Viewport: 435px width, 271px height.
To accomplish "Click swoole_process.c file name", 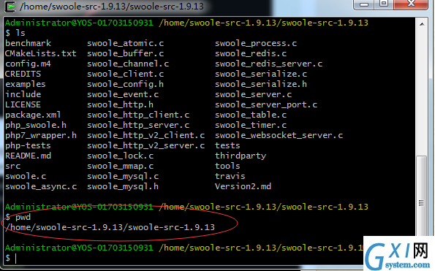I will click(x=256, y=43).
